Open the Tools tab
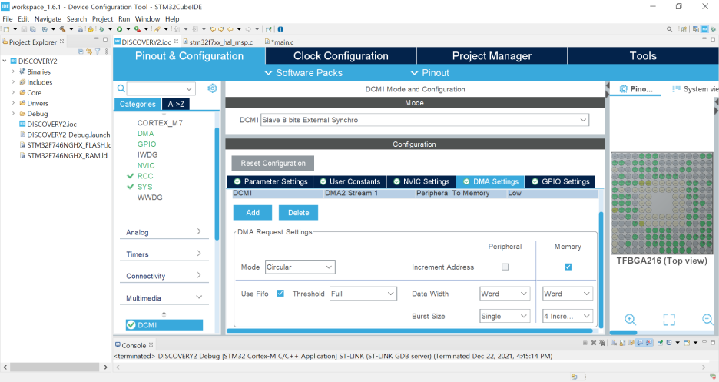Image resolution: width=719 pixels, height=382 pixels. click(643, 56)
